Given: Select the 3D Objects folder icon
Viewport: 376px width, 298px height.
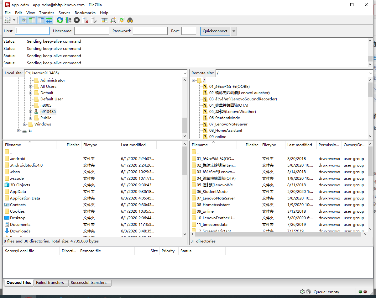Looking at the screenshot, I should pos(7,185).
